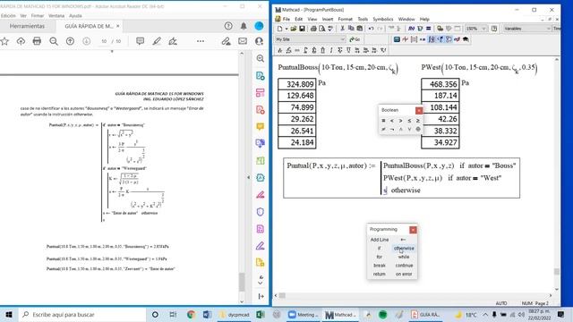Select the highlighter pen tool in Acrobat
Viewport: 573px width, 322px height.
tap(157, 41)
